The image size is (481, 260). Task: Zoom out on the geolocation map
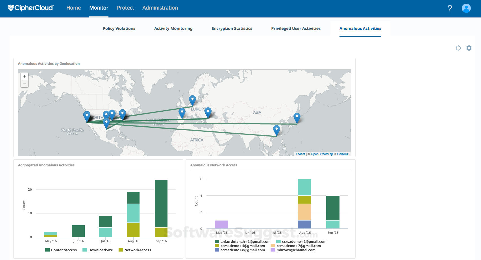(x=25, y=84)
